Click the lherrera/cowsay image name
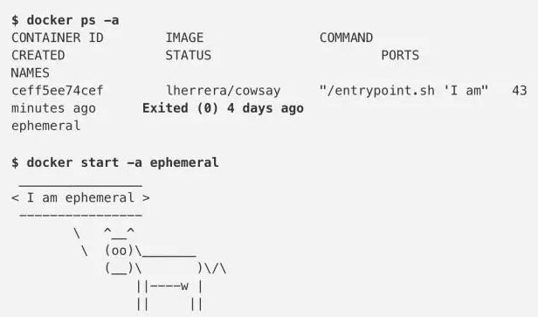 223,91
